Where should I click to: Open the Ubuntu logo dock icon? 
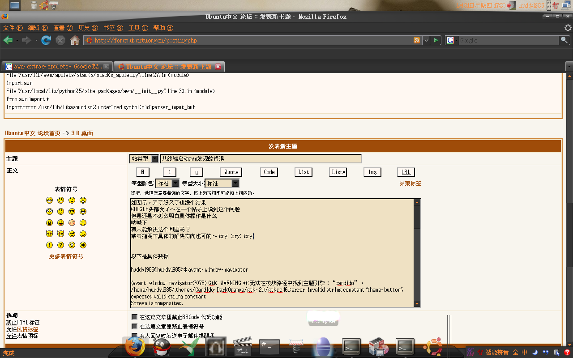click(433, 347)
